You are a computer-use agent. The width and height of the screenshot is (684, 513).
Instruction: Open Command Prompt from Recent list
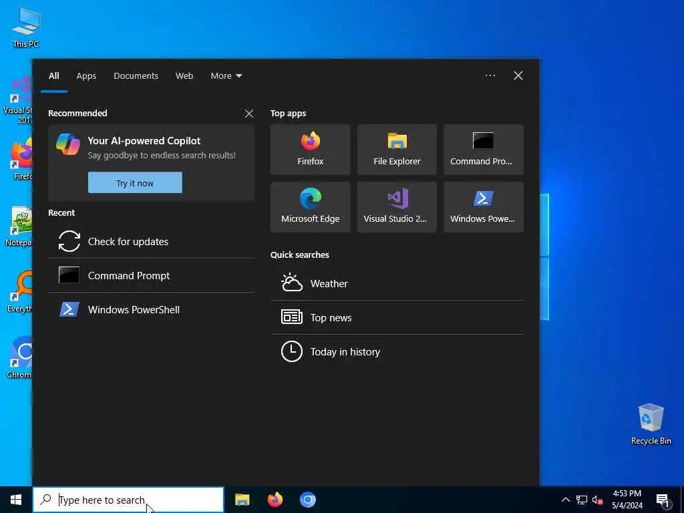[152, 275]
